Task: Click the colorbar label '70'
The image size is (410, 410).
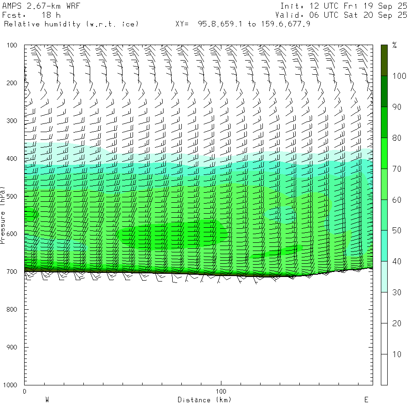Action: pos(397,169)
